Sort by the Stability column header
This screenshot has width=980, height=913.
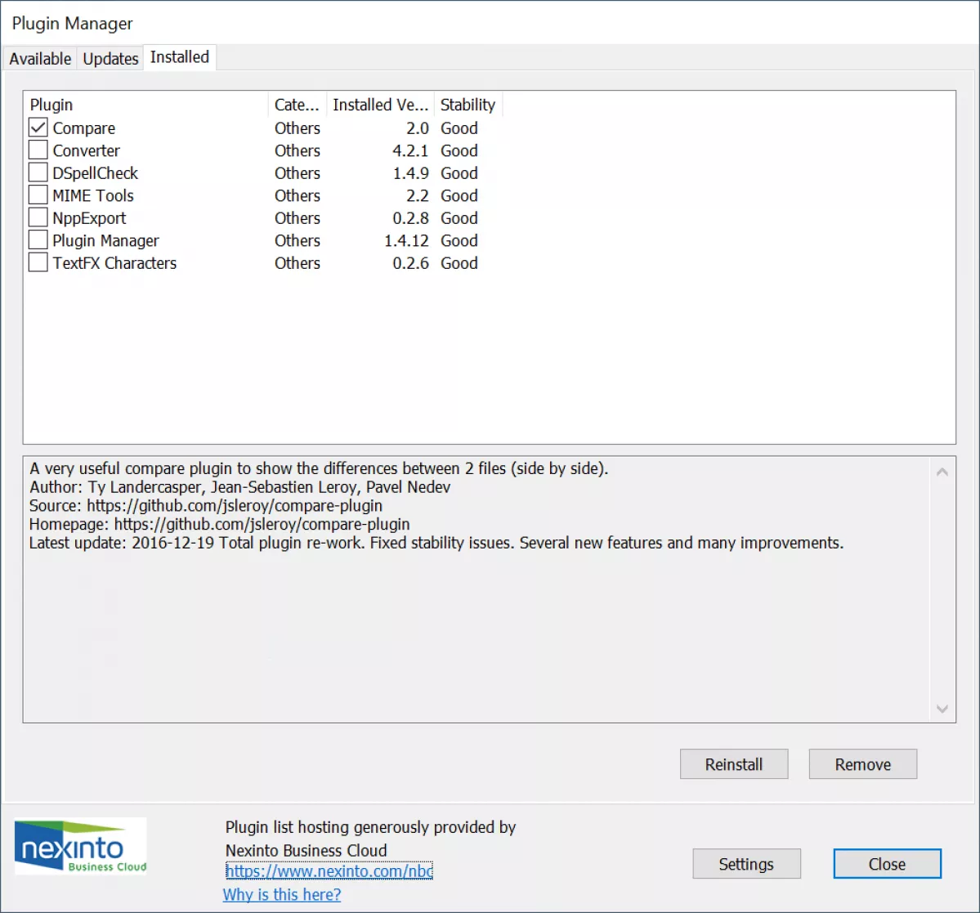pos(468,105)
